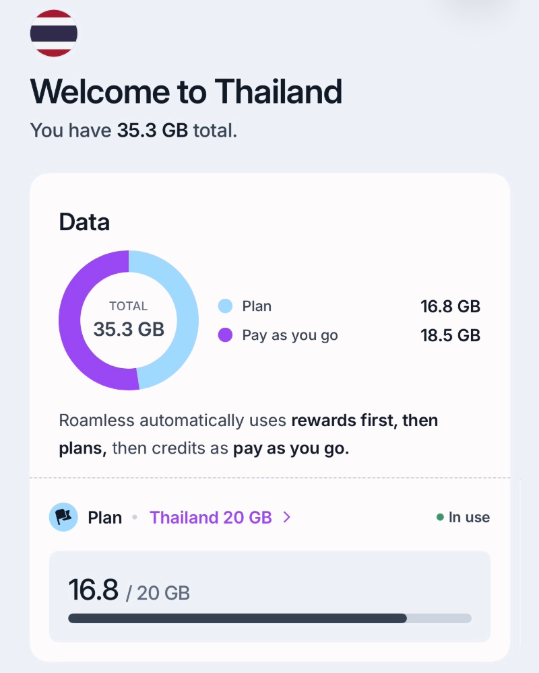This screenshot has height=673, width=539.
Task: Click the Thailand flag at the top
Action: tap(54, 32)
